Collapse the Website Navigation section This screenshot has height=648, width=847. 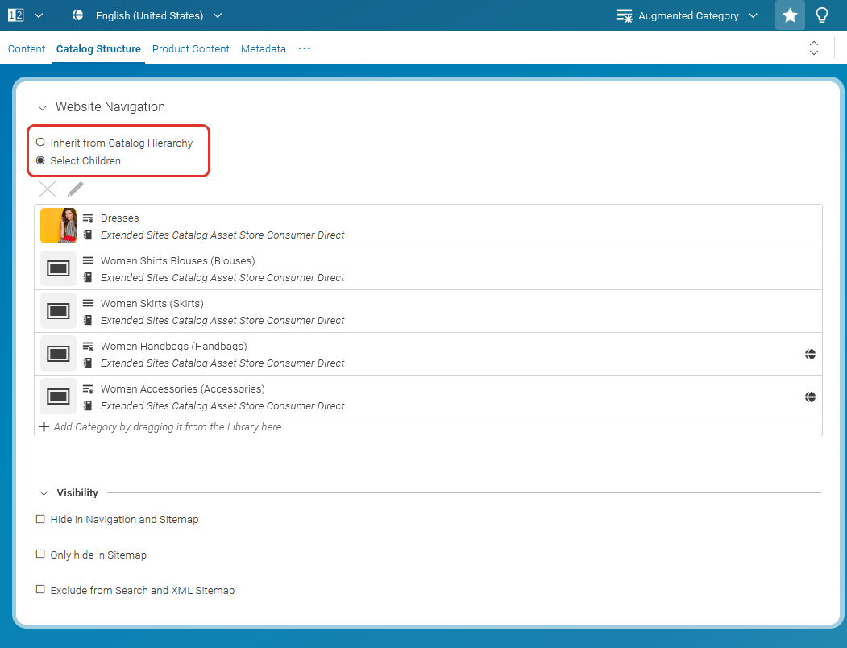coord(43,106)
